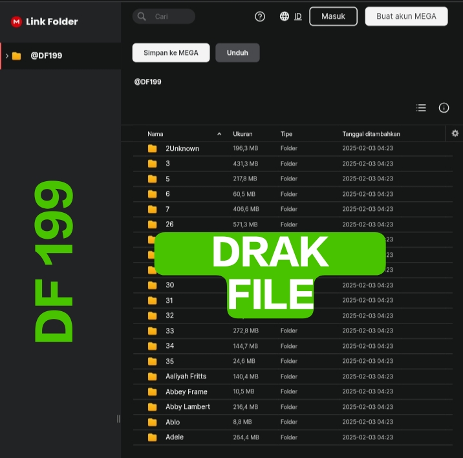Click folder icon of row 30
This screenshot has height=458, width=463.
point(153,285)
